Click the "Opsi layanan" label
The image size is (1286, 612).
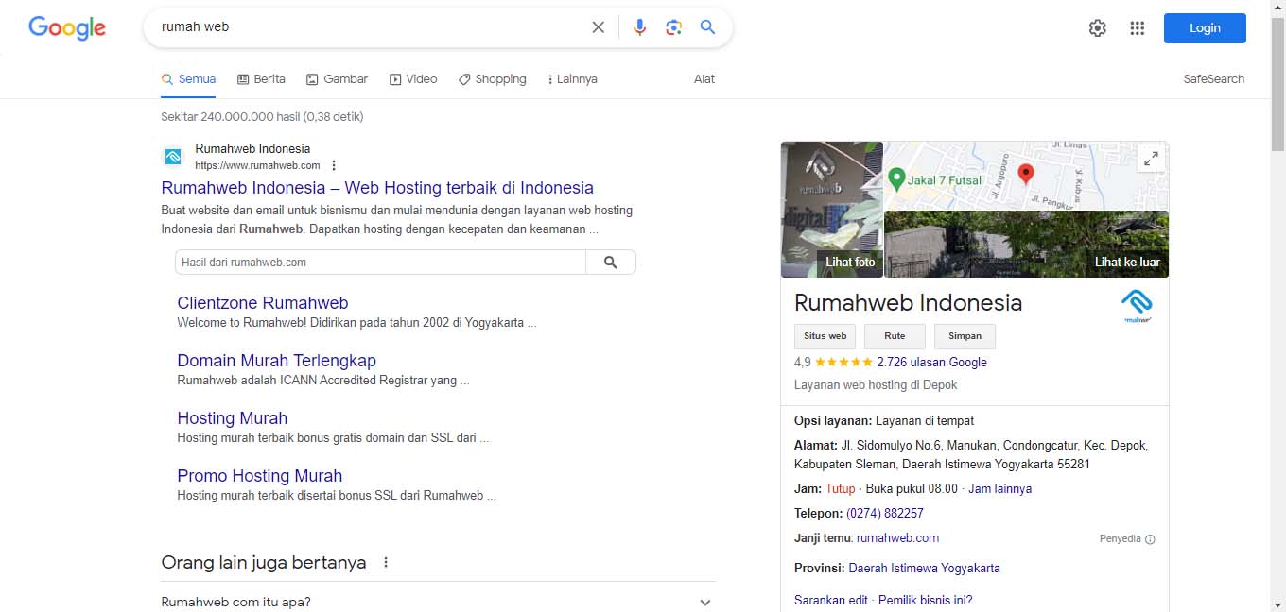pos(833,421)
